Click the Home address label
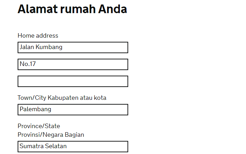This screenshot has width=246, height=154. click(x=38, y=36)
